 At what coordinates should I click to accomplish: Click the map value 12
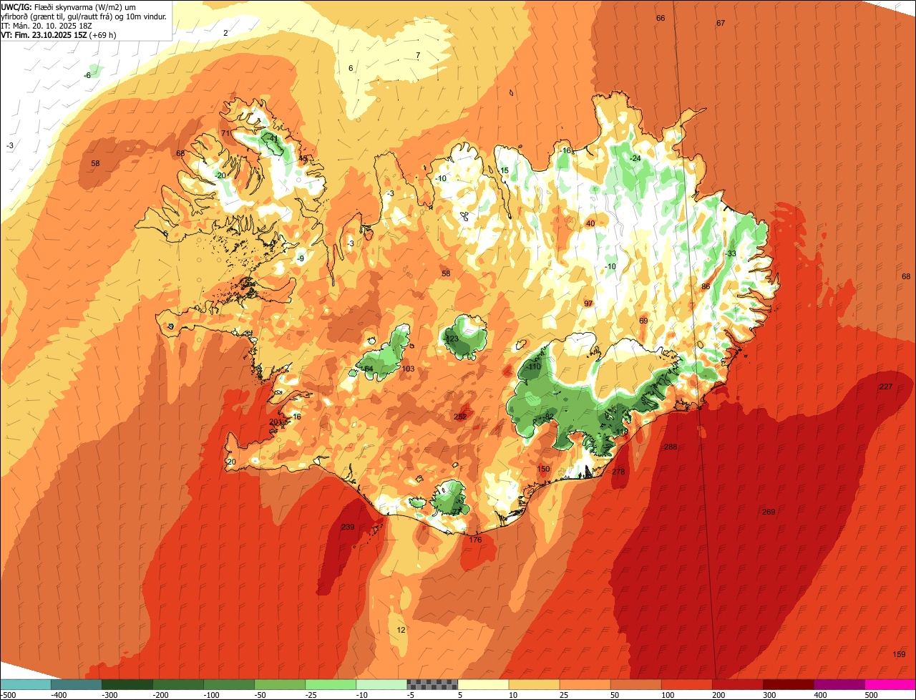[401, 630]
